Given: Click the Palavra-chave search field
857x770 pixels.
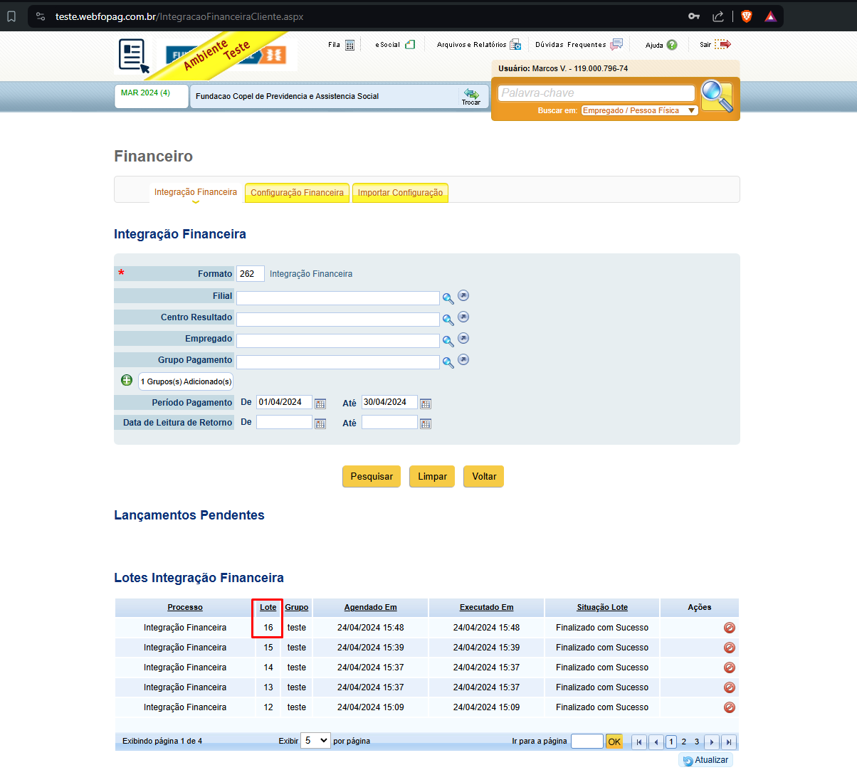Looking at the screenshot, I should click(x=596, y=93).
